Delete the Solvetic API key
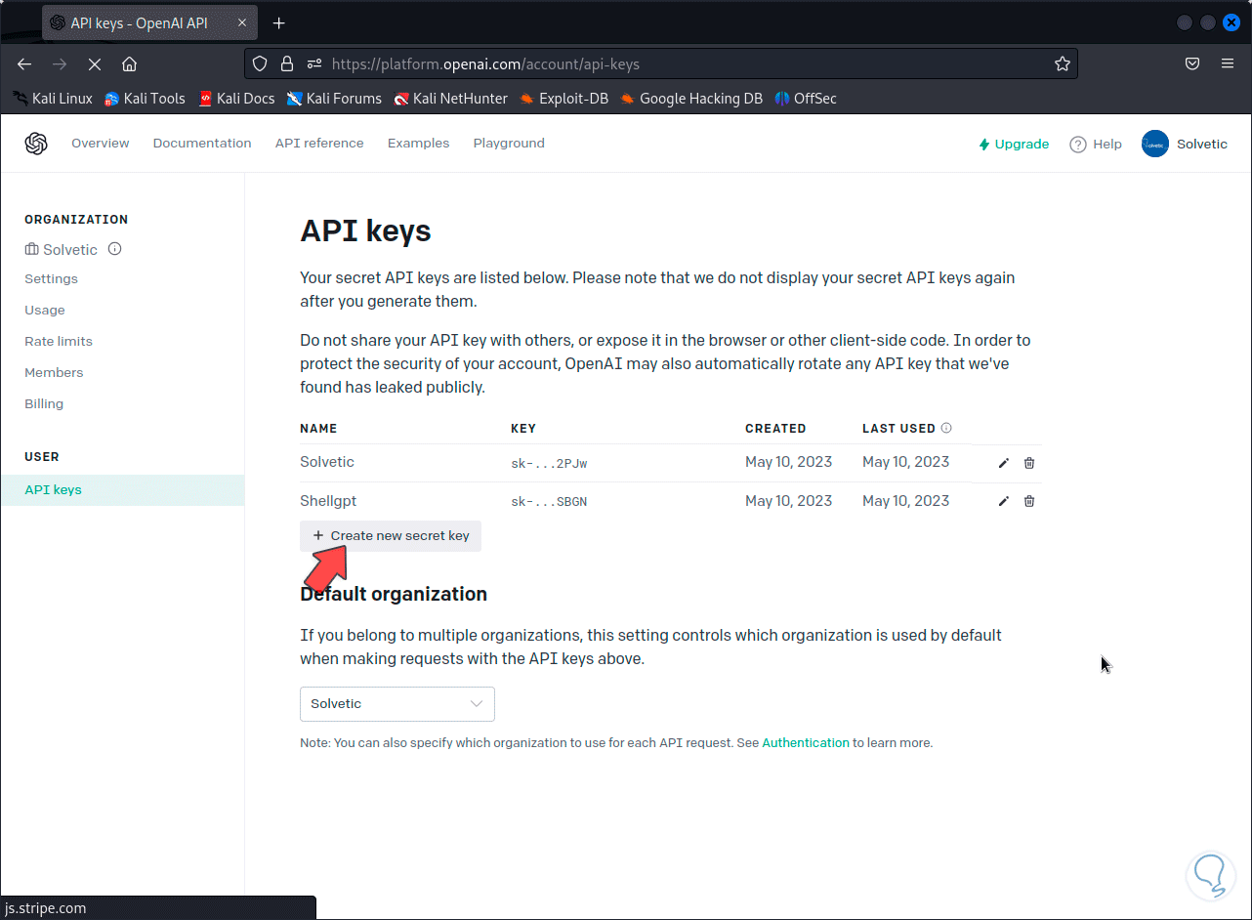 coord(1029,463)
